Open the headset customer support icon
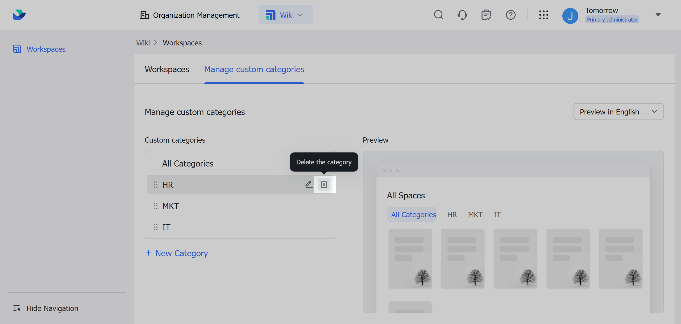The height and width of the screenshot is (324, 681). [462, 15]
